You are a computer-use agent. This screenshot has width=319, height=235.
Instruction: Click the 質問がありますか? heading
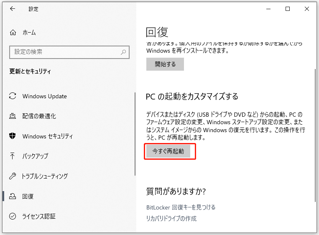click(176, 191)
